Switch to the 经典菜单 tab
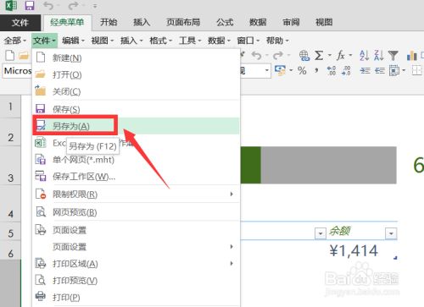424x307 pixels. coord(67,22)
